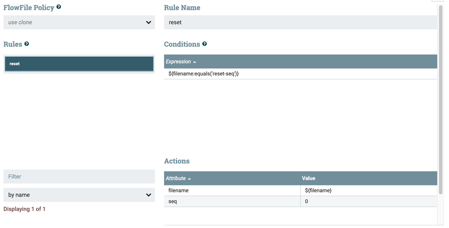Viewport: 449px width, 228px height.
Task: Click the 'Rule Name' heading label
Action: [x=182, y=8]
